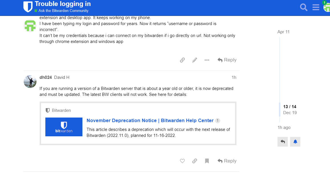The image size is (330, 181).
Task: Open the dh024 username link
Action: [x=46, y=77]
